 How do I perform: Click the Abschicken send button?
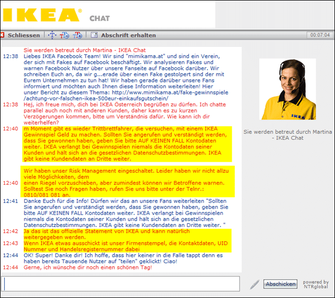click(280, 284)
